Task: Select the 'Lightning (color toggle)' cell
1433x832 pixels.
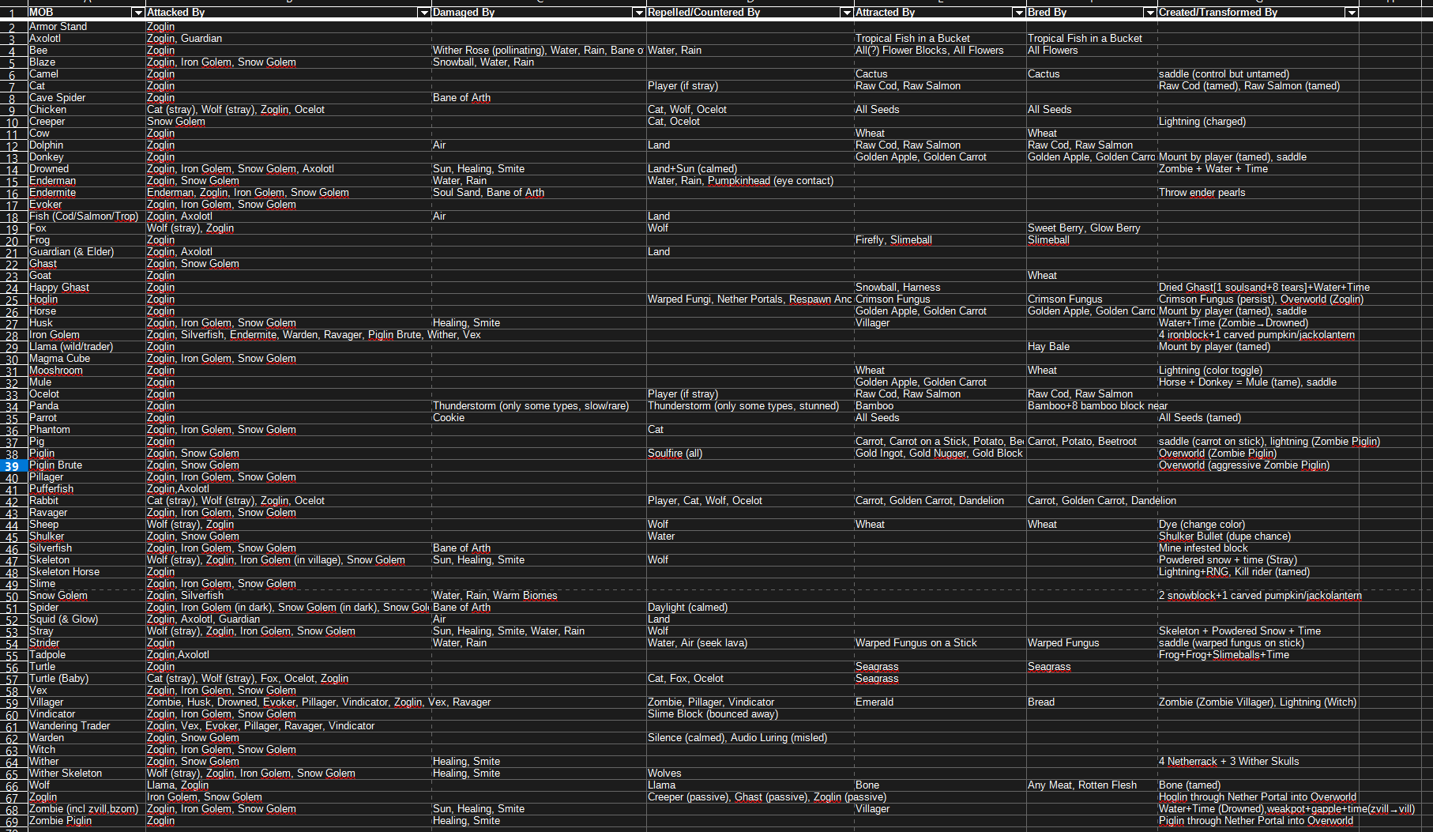Action: tap(1258, 371)
